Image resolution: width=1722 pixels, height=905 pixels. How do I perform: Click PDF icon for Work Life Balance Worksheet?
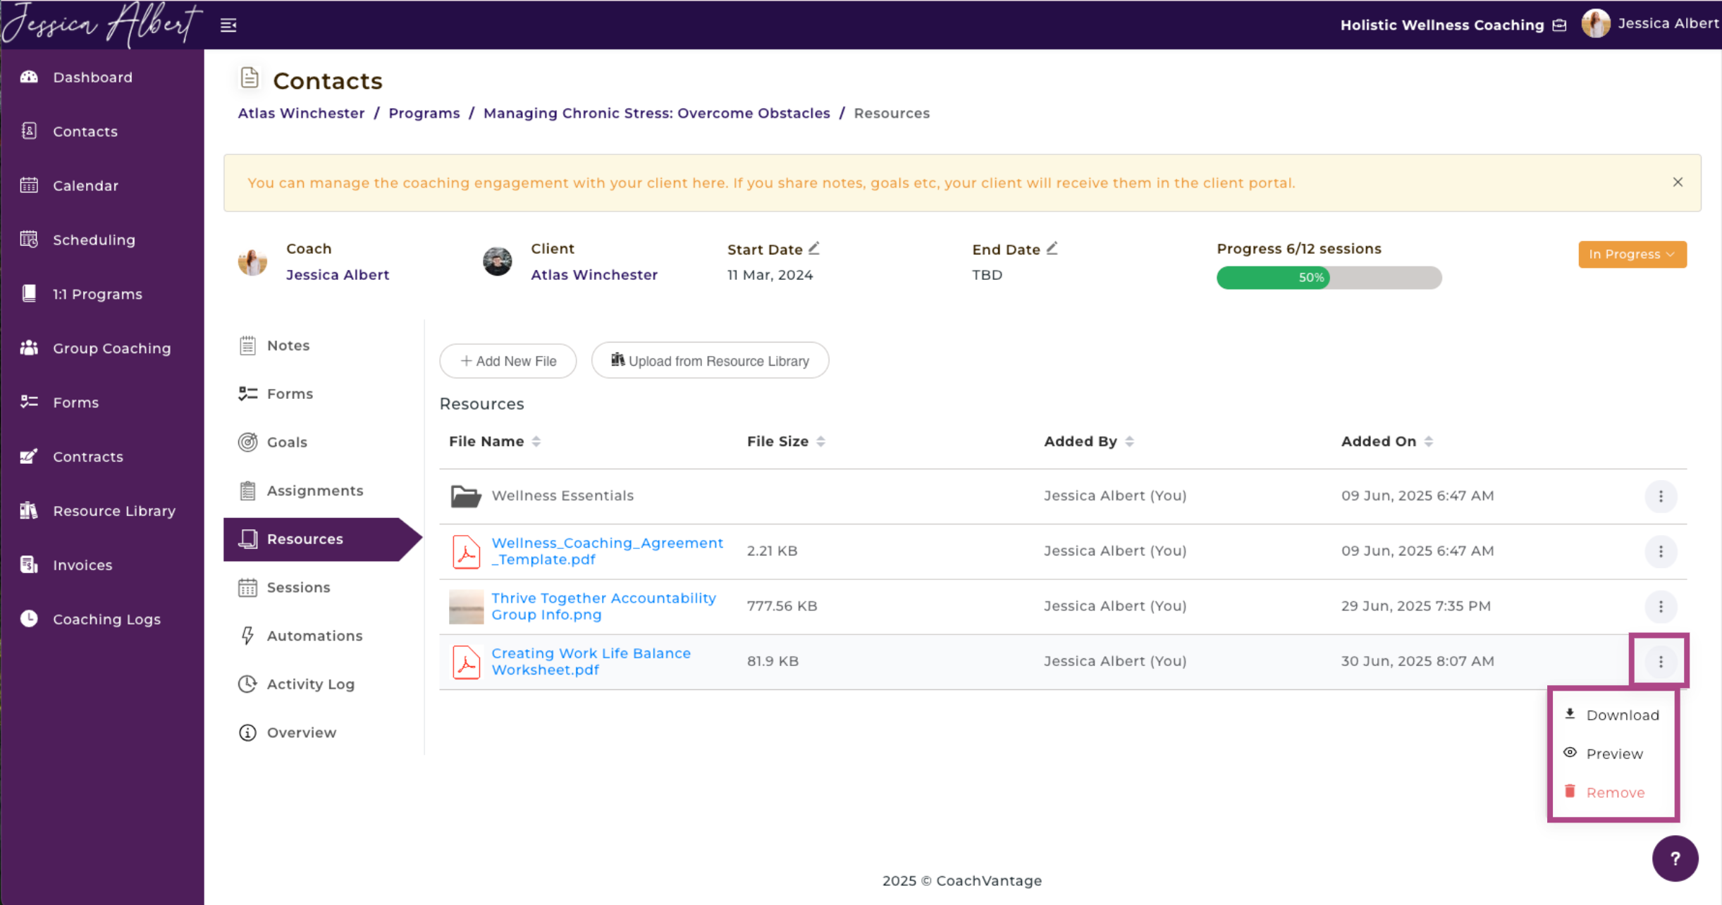(x=466, y=662)
